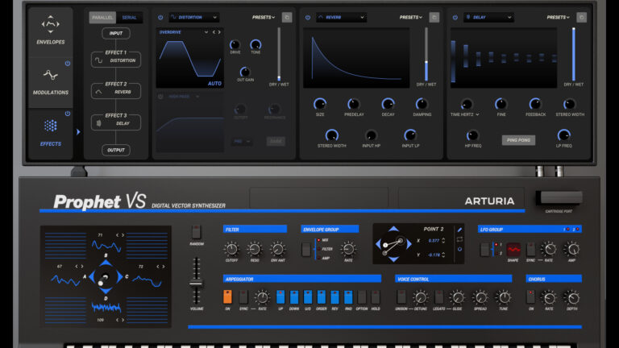Toggle Auto in distortion display
619x348 pixels.
pos(214,83)
